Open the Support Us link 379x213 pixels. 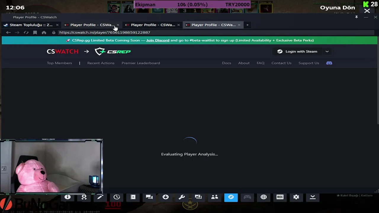[x=309, y=63]
